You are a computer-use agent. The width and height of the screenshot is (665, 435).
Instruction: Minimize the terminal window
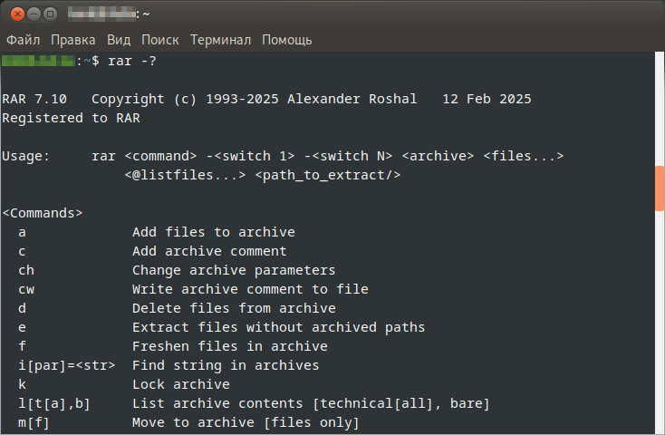click(32, 14)
